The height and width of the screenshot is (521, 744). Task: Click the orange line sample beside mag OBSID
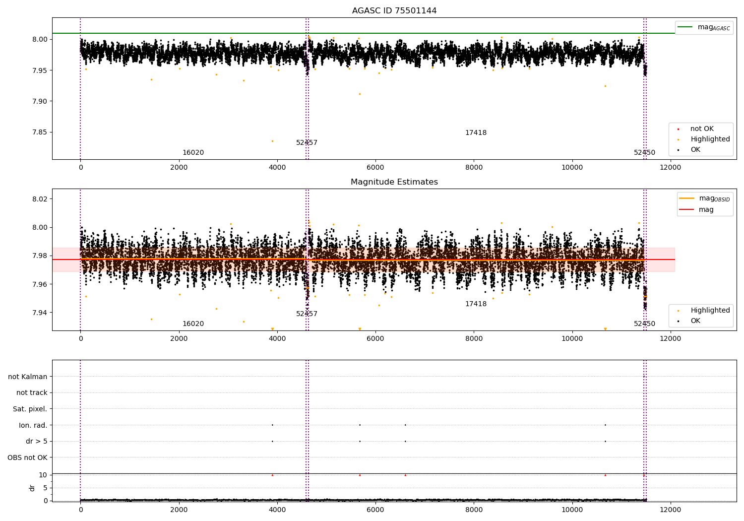click(x=687, y=198)
